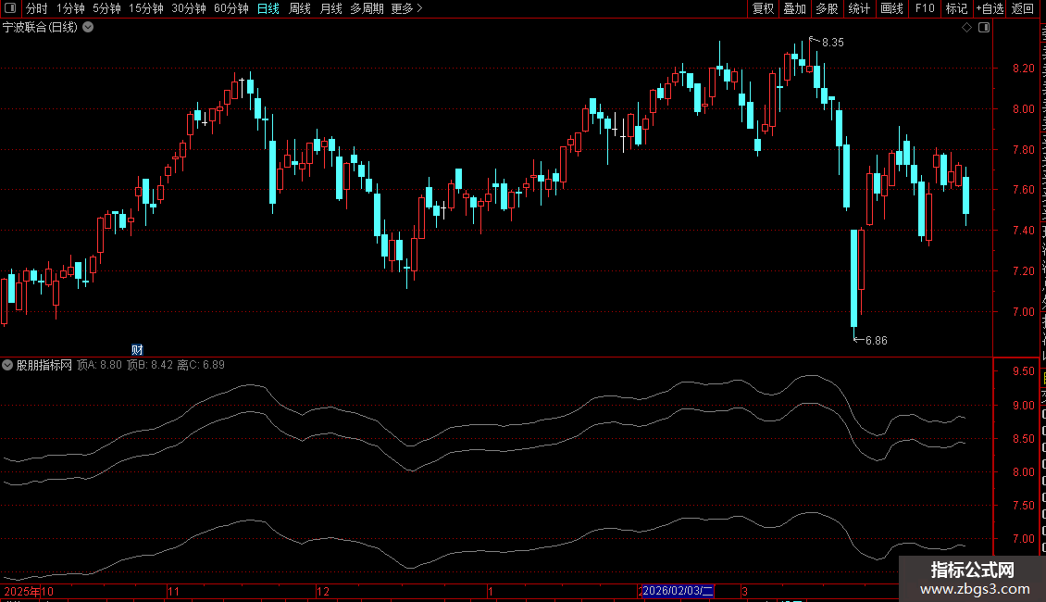Click the 8.35 high price label
The width and height of the screenshot is (1046, 602).
[832, 42]
